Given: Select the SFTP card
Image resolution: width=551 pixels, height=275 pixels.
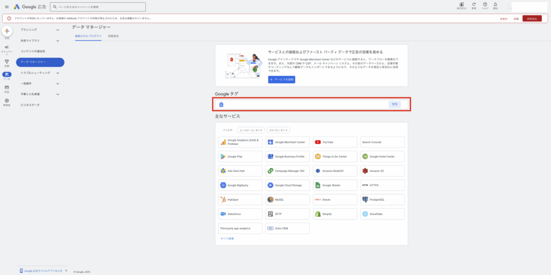Looking at the screenshot, I should click(287, 214).
